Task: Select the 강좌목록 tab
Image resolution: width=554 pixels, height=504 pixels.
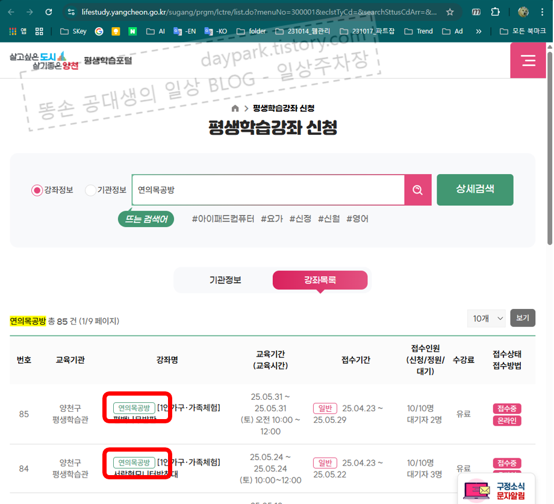Action: pos(320,280)
